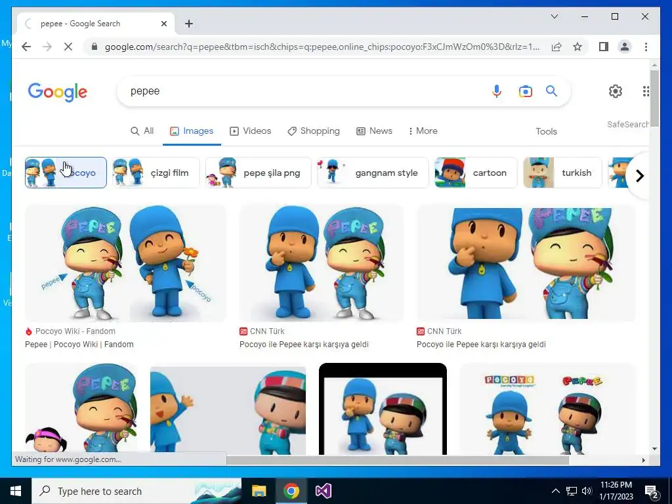Open the Pocoyo ile Pepee caption under the first CNN Türk result
The width and height of the screenshot is (672, 504).
click(304, 344)
